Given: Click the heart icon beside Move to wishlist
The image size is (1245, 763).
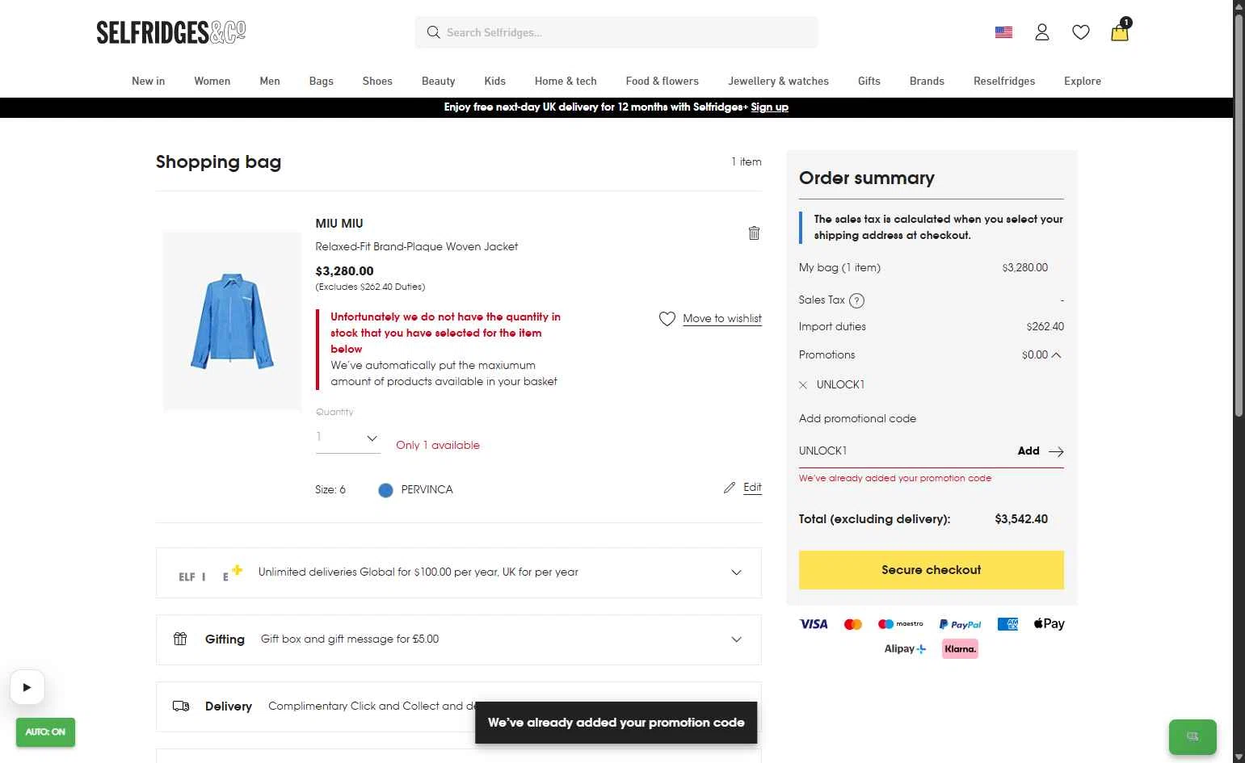Looking at the screenshot, I should (x=667, y=319).
